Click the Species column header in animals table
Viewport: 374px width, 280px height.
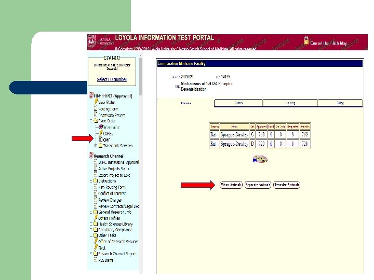(215, 127)
